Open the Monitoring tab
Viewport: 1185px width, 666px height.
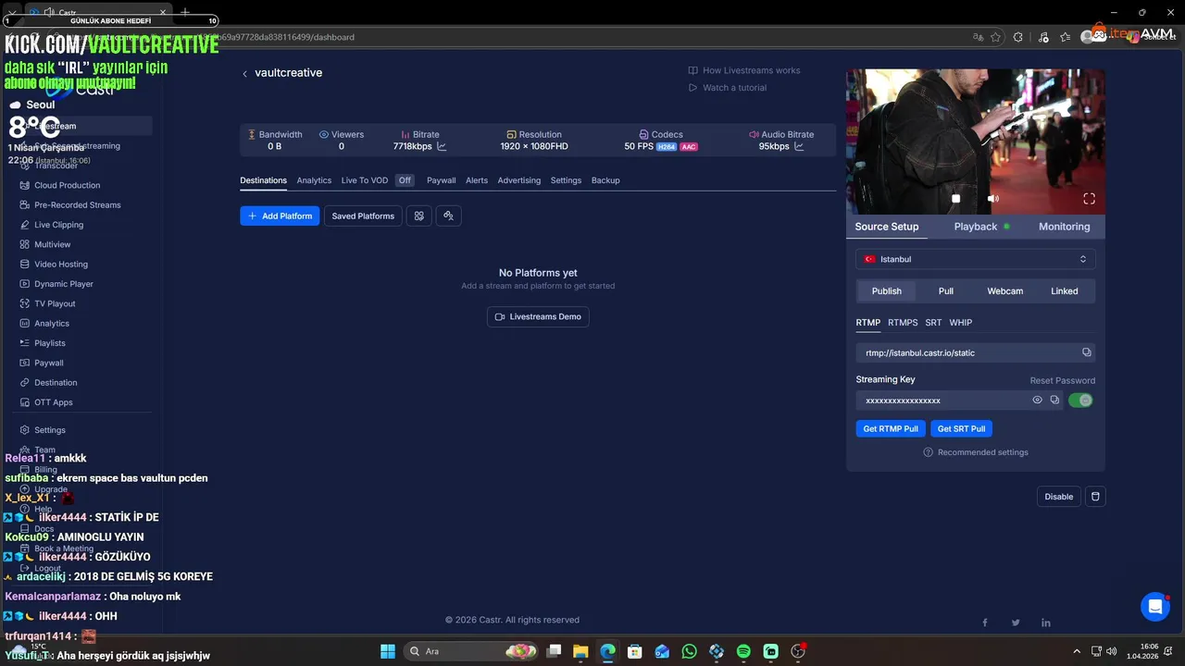1064,227
